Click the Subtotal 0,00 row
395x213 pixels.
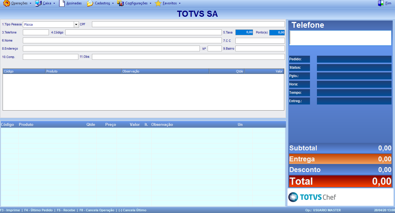tap(340, 148)
